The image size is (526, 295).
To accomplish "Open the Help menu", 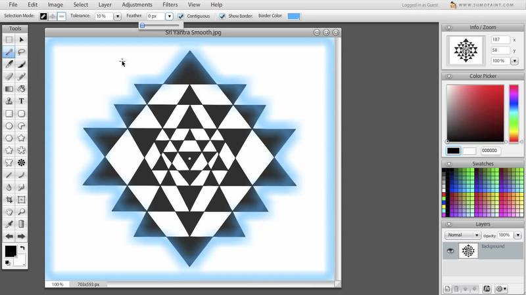I will point(216,5).
